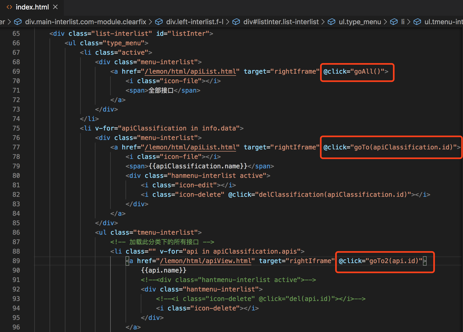Open breadcrumb div#listInter.list-interlist
Image resolution: width=463 pixels, height=332 pixels.
[281, 22]
